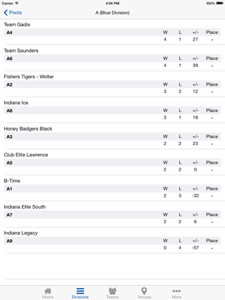Open Team Saunders standings entry
The height and width of the screenshot is (300, 225).
[112, 58]
